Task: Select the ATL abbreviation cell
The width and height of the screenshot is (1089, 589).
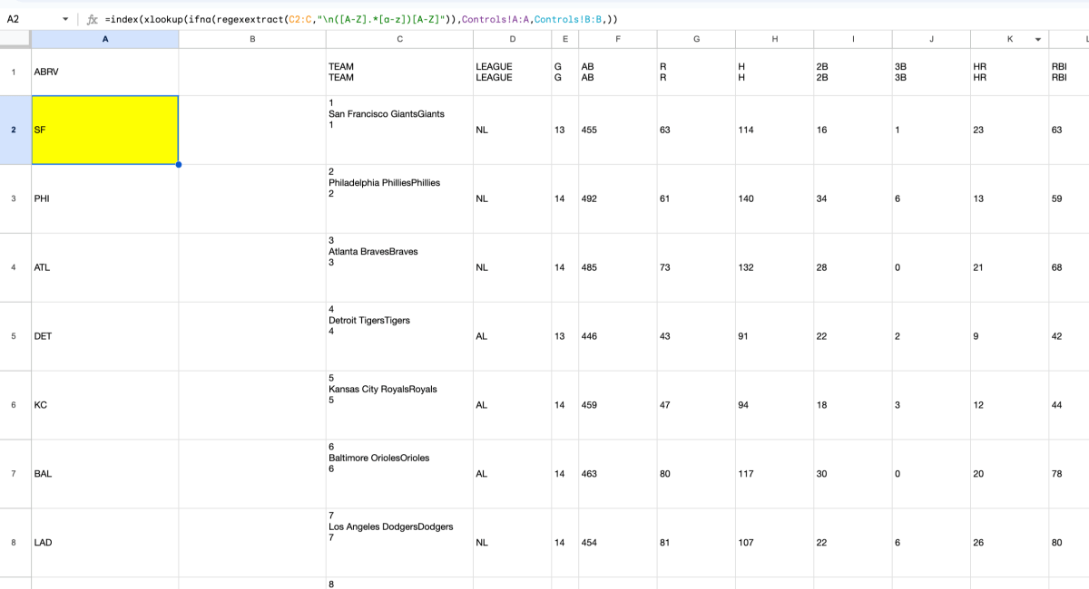Action: click(x=105, y=267)
